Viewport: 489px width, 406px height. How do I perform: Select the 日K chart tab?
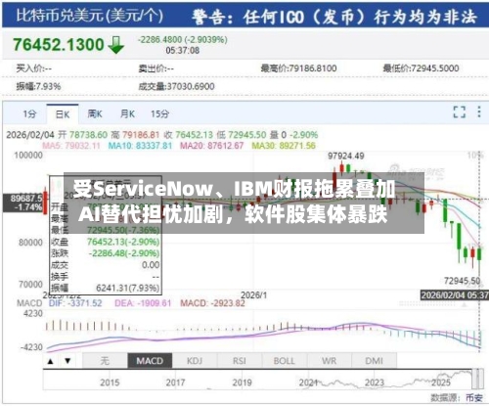tap(63, 114)
